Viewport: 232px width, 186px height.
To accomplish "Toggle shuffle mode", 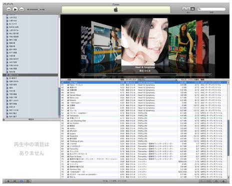I will [14, 181].
